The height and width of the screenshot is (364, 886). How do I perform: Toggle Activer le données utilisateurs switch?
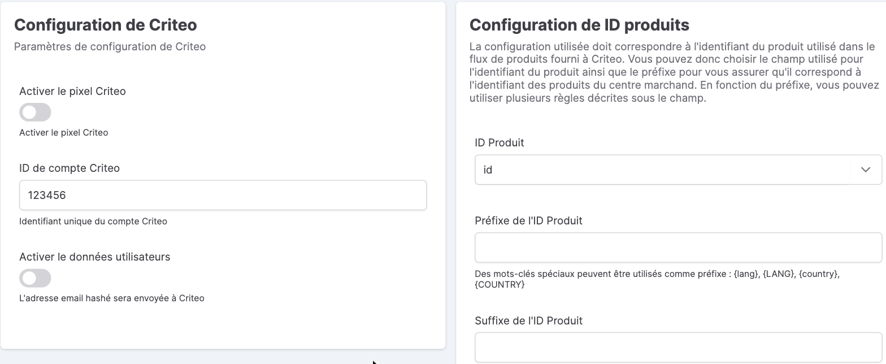(x=35, y=278)
